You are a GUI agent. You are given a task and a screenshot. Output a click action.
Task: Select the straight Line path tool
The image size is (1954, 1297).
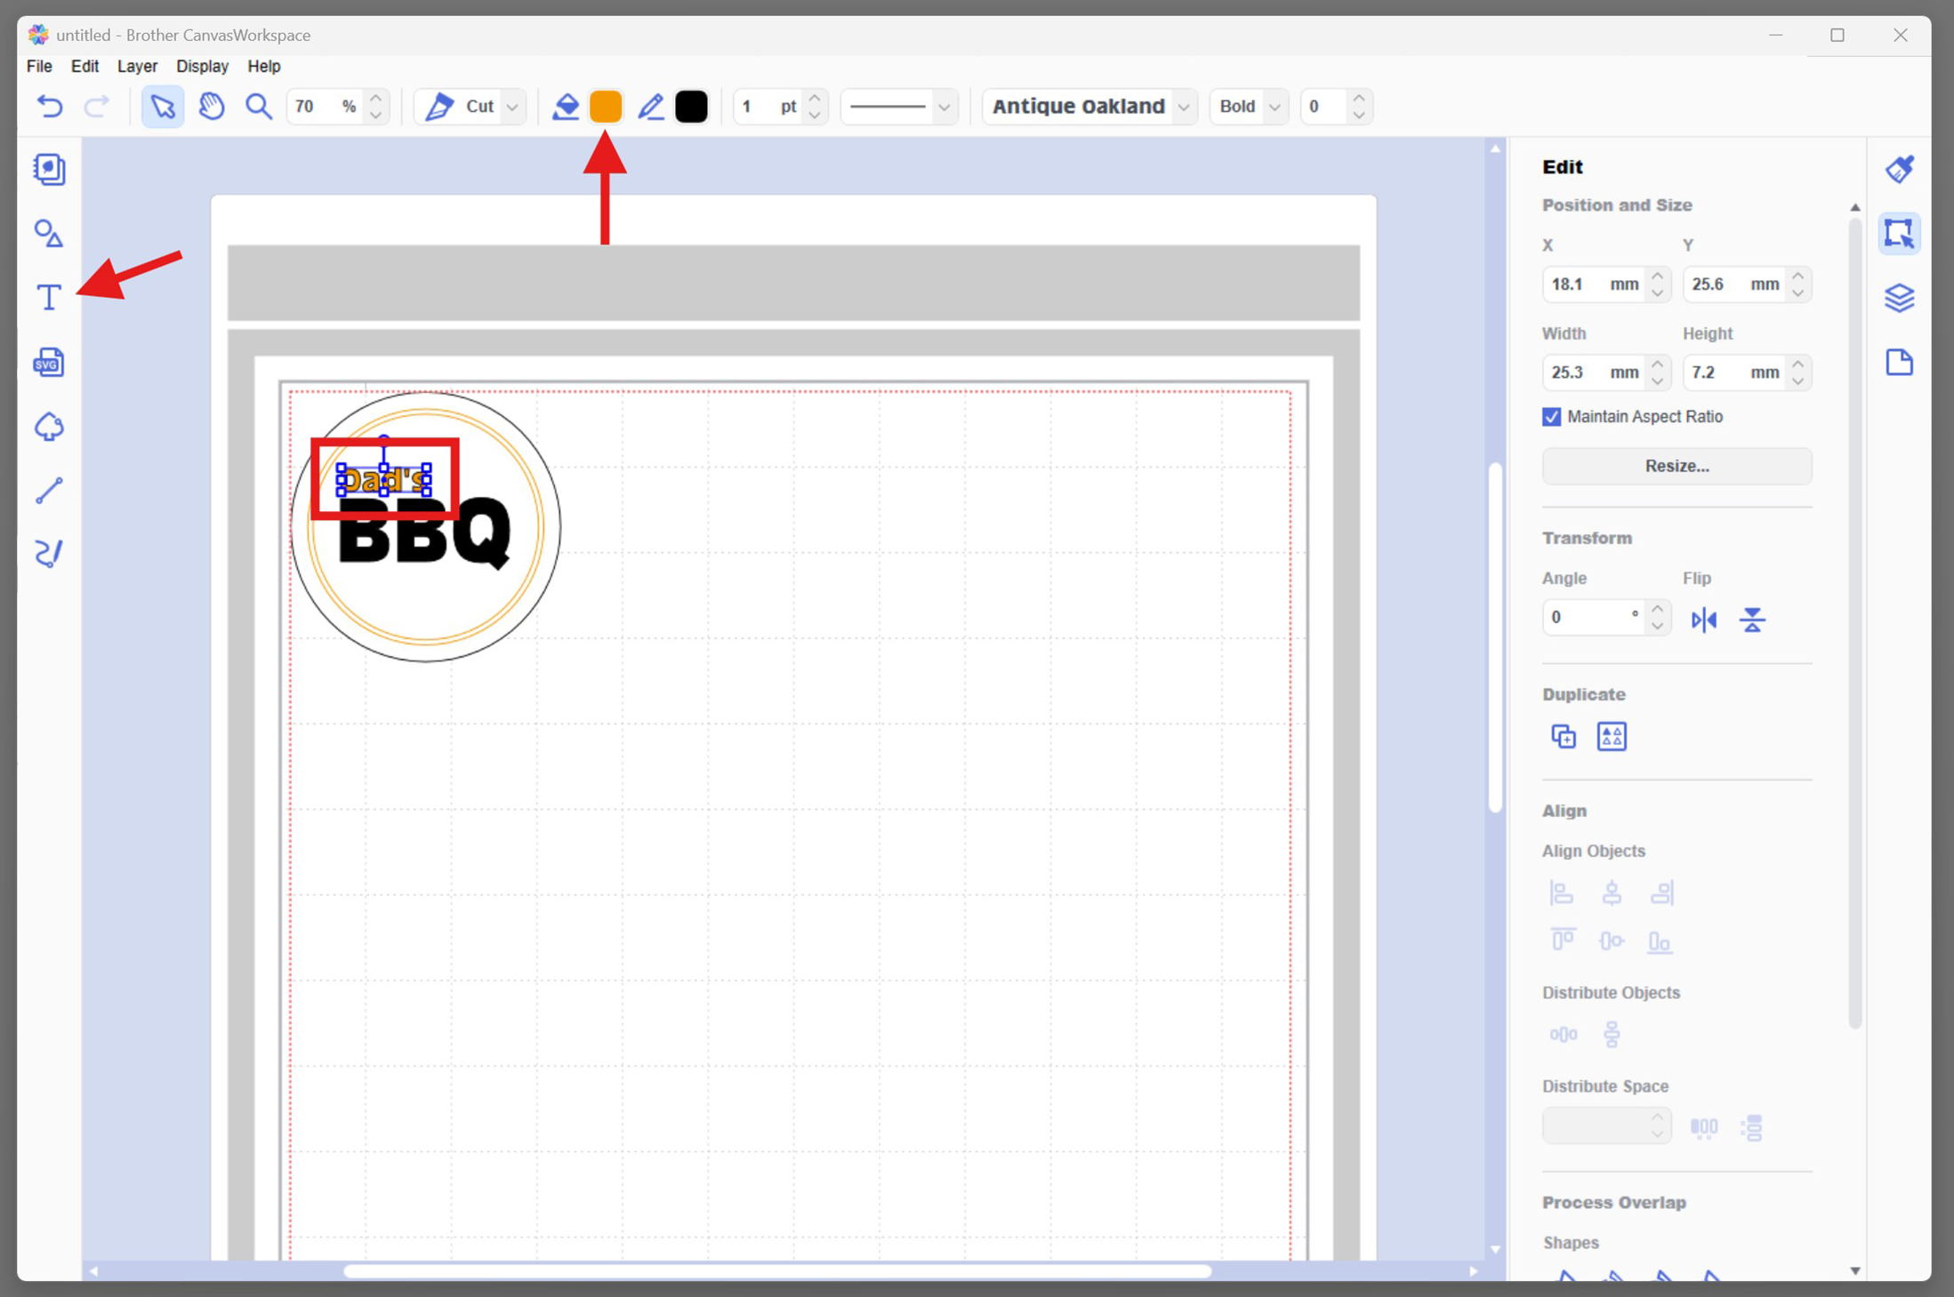[49, 490]
